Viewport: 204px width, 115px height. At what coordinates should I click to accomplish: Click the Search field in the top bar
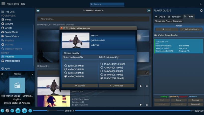pos(107,4)
